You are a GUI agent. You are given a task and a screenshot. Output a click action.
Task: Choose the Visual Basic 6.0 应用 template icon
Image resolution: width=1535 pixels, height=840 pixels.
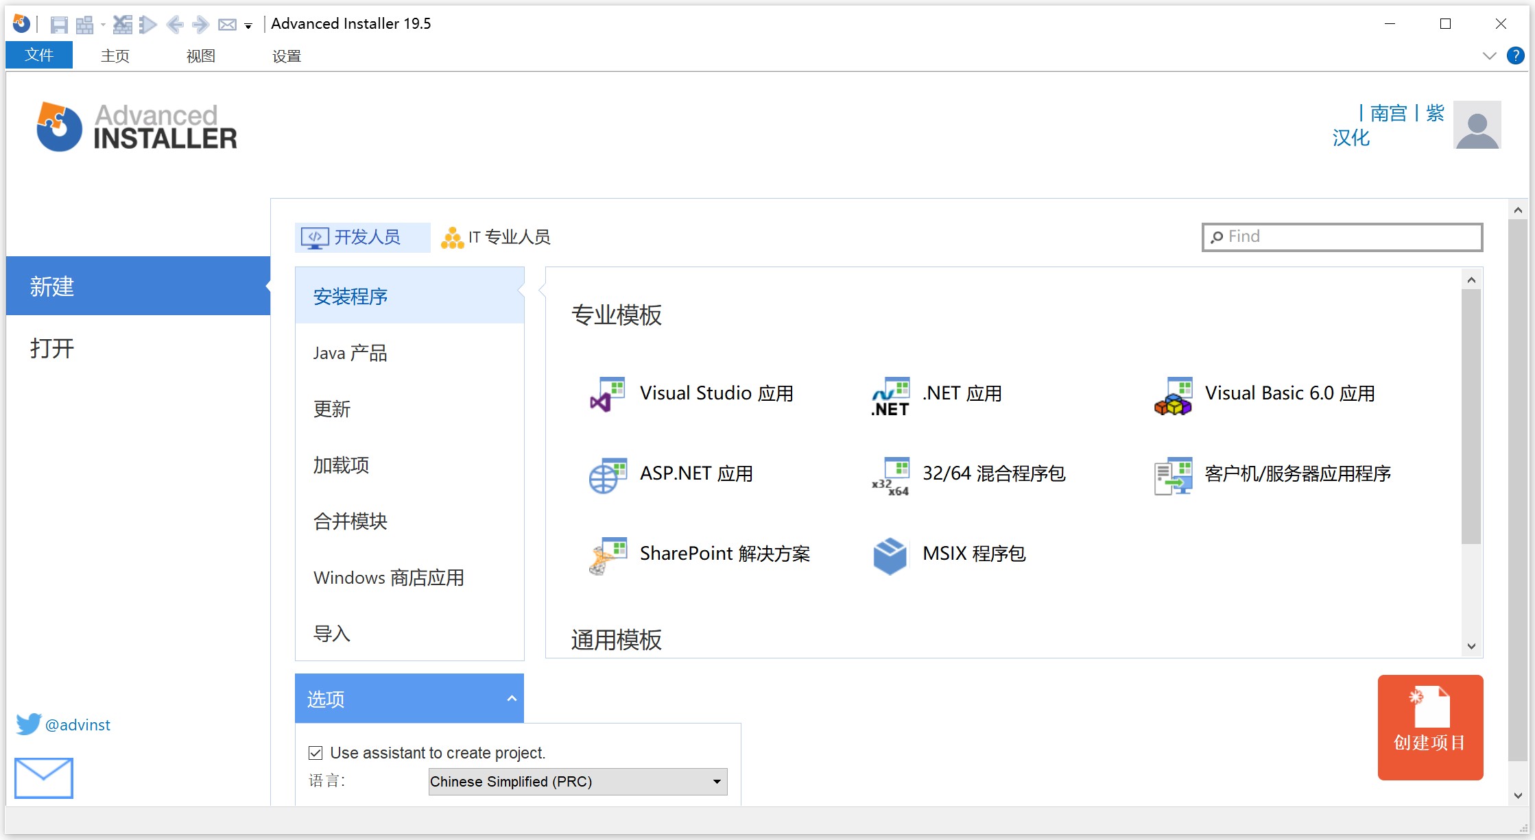1173,395
